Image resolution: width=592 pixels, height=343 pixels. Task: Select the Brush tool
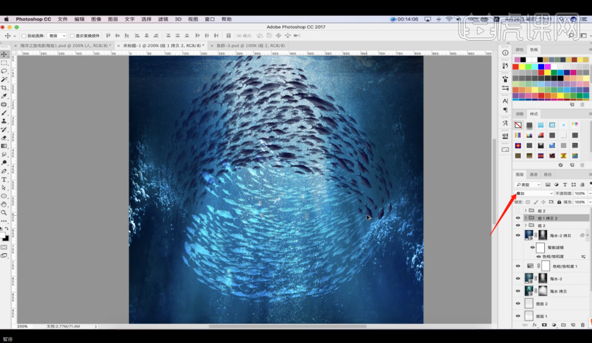tap(4, 113)
